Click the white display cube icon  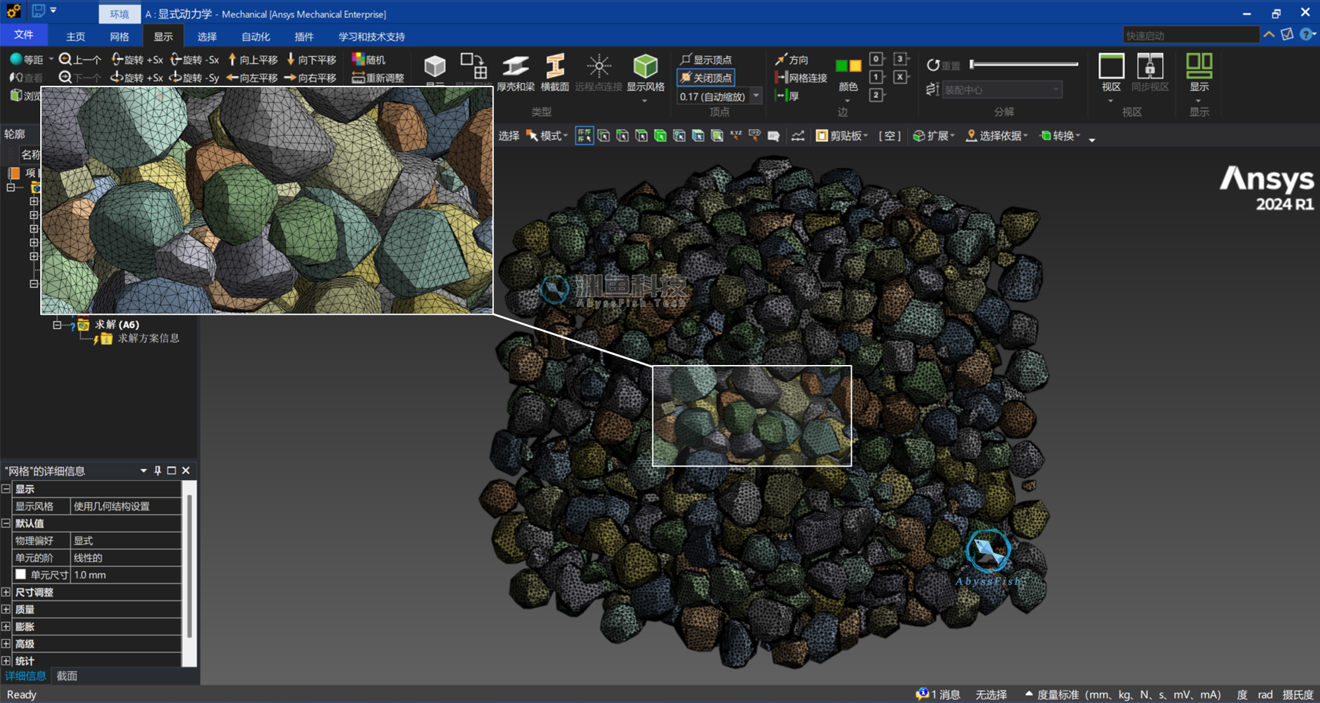click(434, 67)
